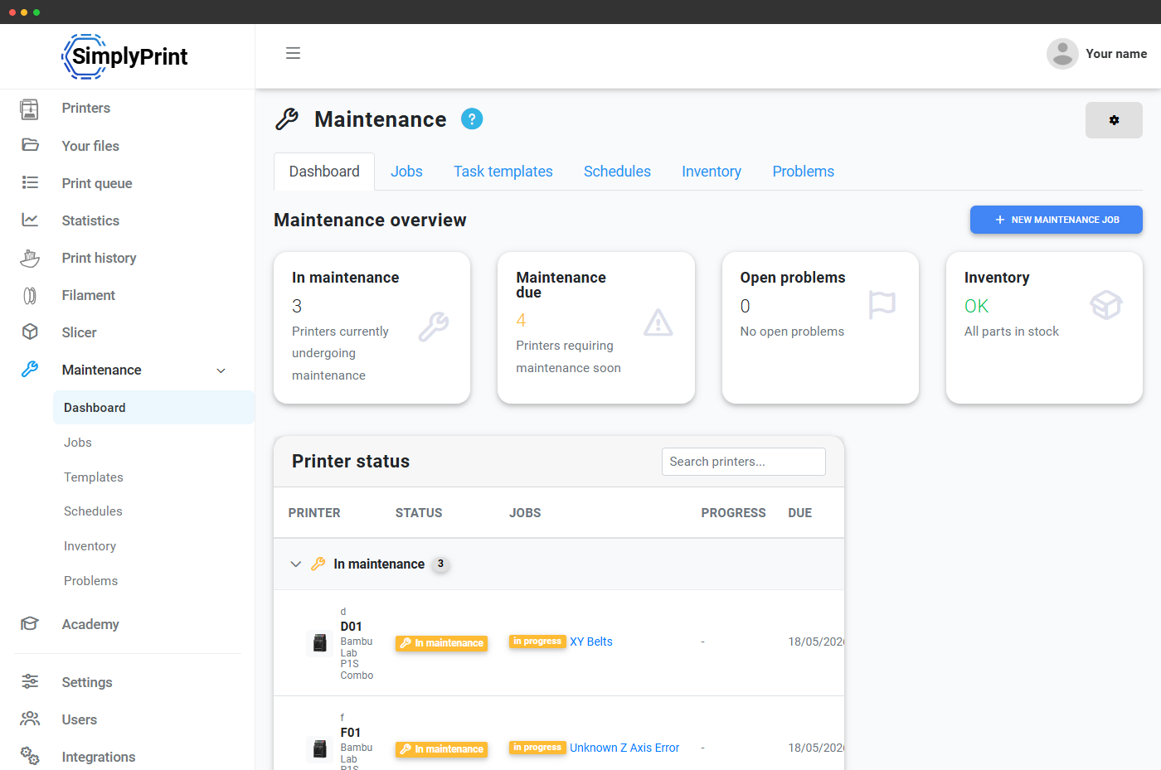Click the Print history boat icon

coord(30,258)
